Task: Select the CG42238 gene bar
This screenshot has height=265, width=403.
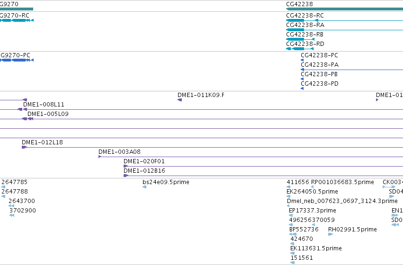Action: pyautogui.click(x=344, y=9)
